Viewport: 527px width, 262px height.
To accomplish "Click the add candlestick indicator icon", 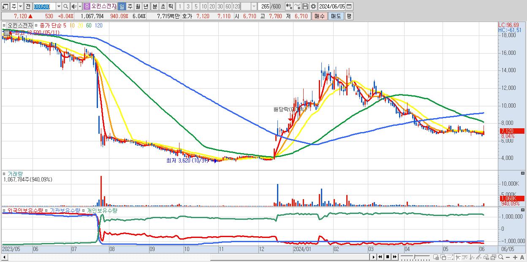I will (289, 6).
